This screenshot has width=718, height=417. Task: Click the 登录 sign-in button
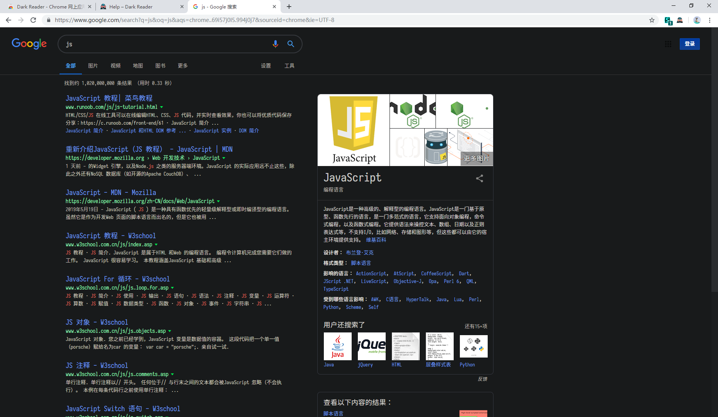(689, 44)
